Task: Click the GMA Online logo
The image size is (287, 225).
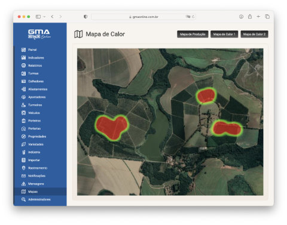Action: pyautogui.click(x=39, y=34)
